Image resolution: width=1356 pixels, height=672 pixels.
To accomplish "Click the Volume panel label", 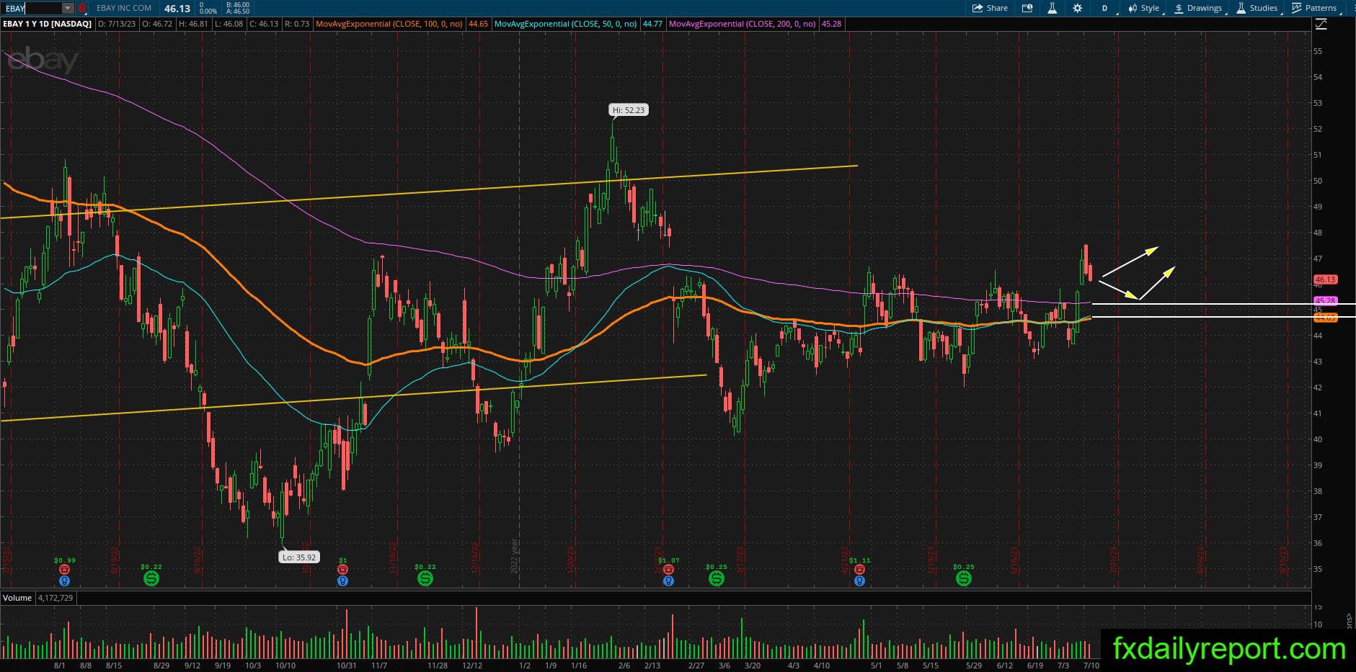I will 17,598.
